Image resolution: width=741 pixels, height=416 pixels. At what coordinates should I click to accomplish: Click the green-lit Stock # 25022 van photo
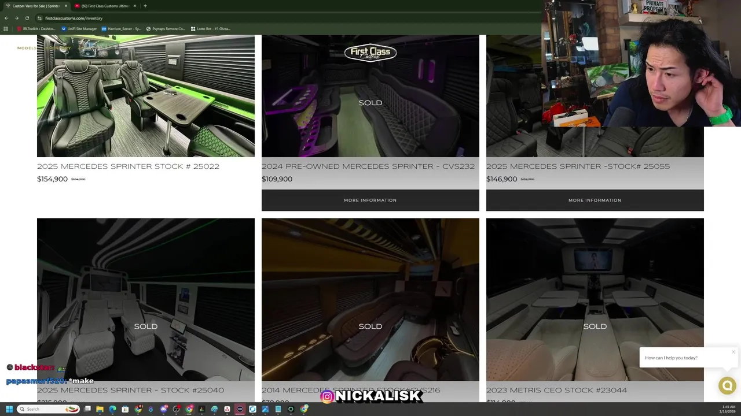(146, 96)
